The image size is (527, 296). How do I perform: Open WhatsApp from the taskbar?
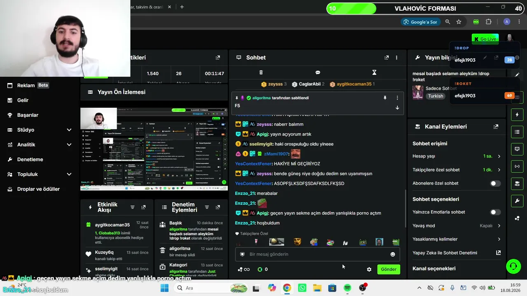pyautogui.click(x=302, y=288)
